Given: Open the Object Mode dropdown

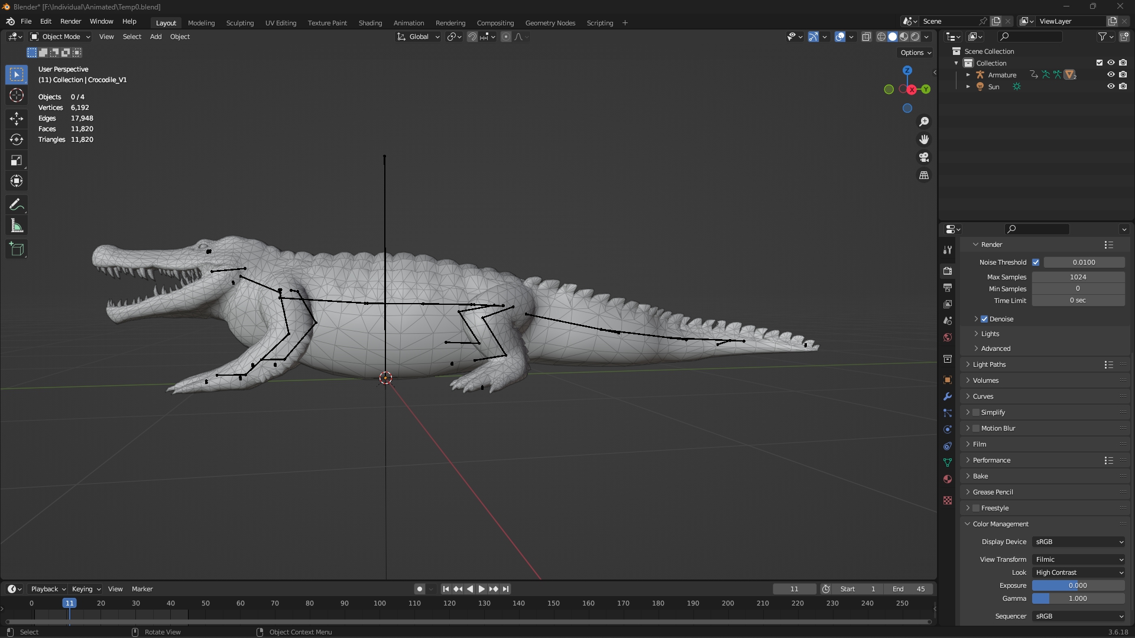Looking at the screenshot, I should click(x=60, y=37).
